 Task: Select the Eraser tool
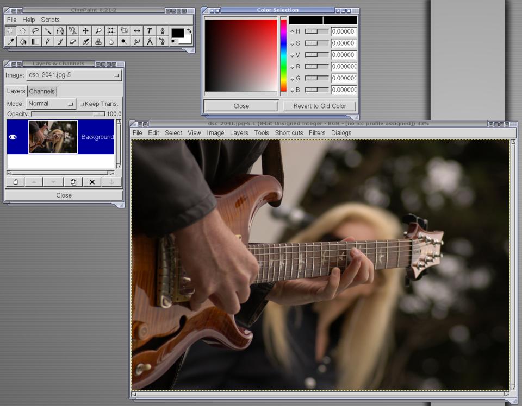73,41
